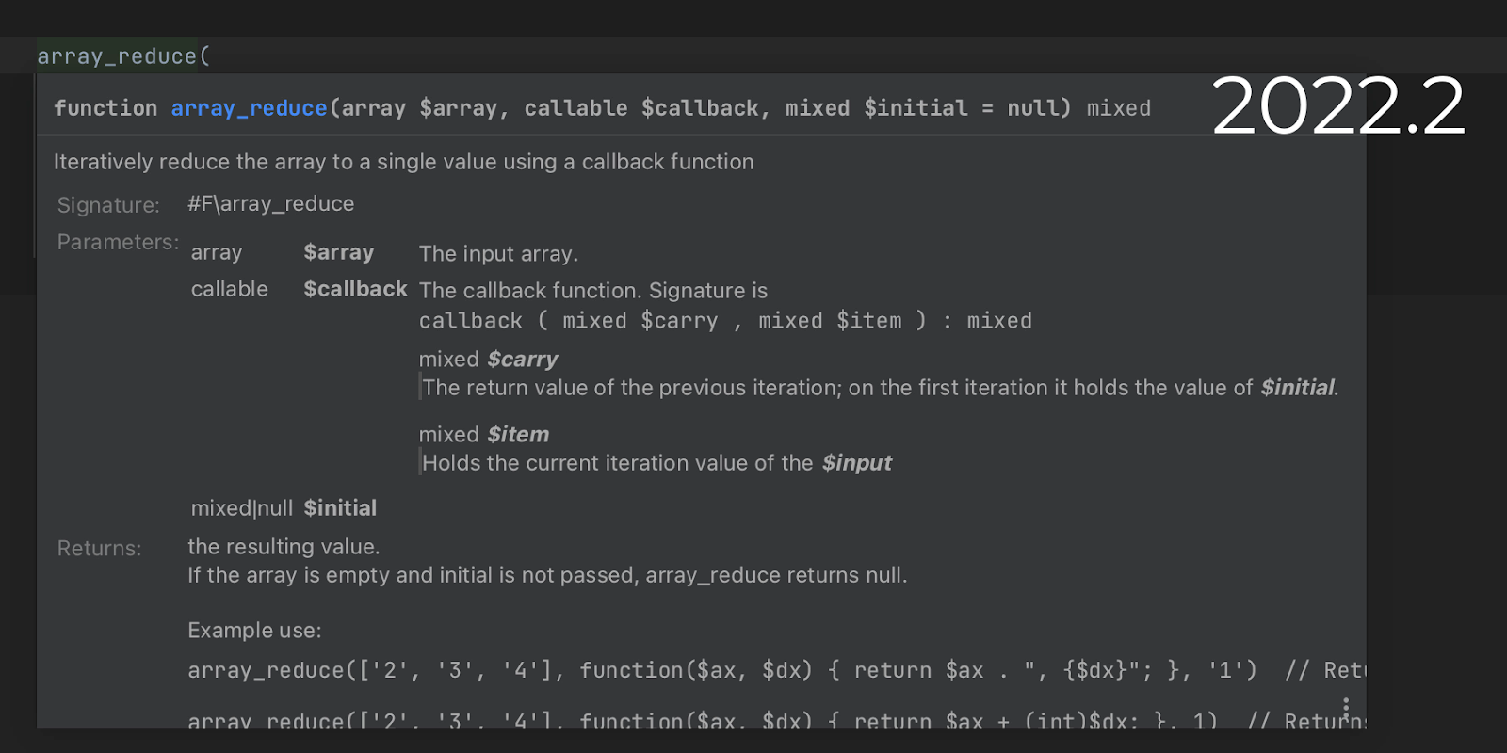Click the italic $carry parameter heading
The image size is (1507, 753).
(x=522, y=360)
